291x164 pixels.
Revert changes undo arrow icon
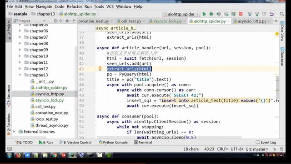272,14
